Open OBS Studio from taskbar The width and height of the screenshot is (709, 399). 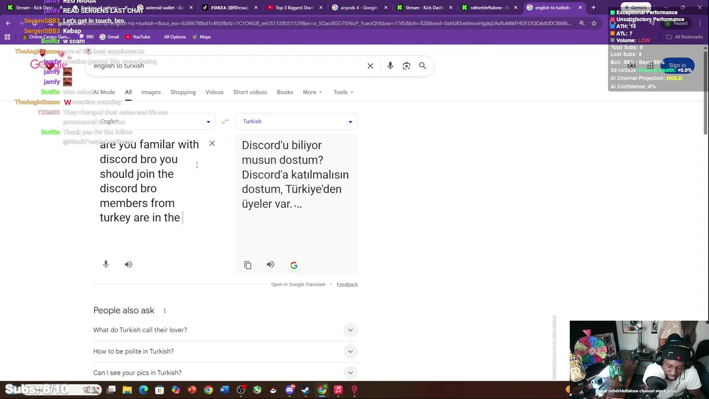click(240, 390)
